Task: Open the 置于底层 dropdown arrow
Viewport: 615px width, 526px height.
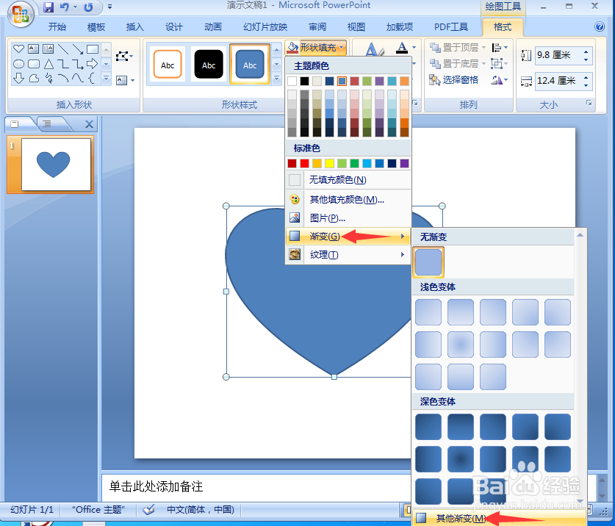Action: [x=483, y=63]
